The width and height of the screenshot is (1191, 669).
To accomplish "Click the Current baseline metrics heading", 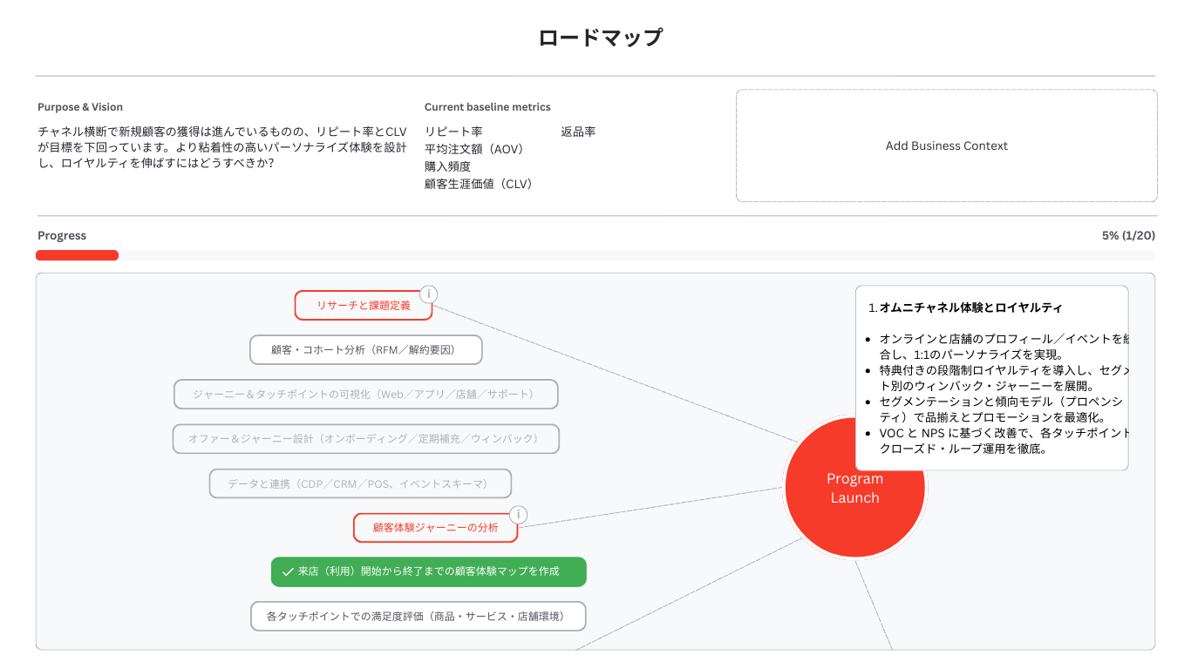I will tap(487, 107).
